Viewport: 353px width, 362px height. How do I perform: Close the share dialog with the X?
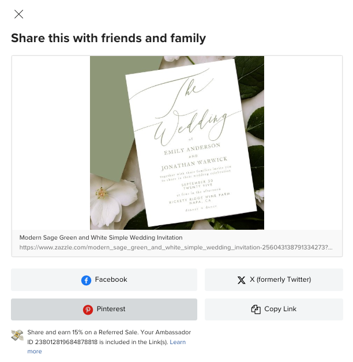[x=18, y=14]
